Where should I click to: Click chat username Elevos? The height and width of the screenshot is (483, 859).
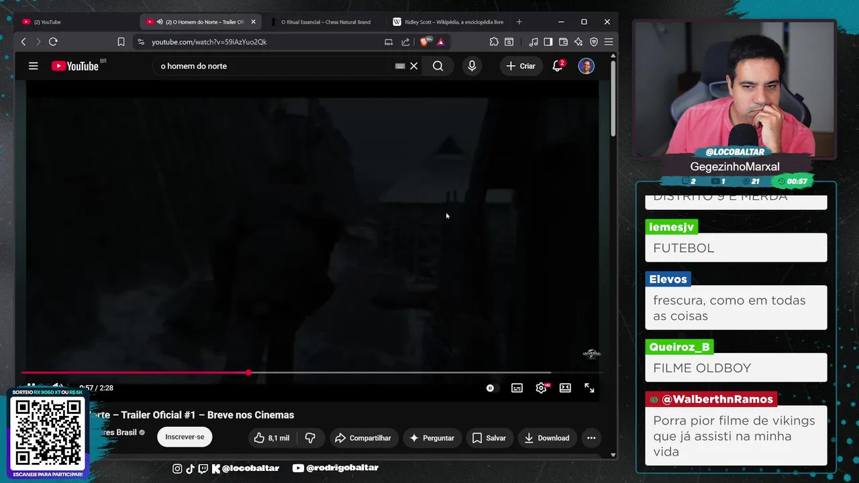click(668, 279)
